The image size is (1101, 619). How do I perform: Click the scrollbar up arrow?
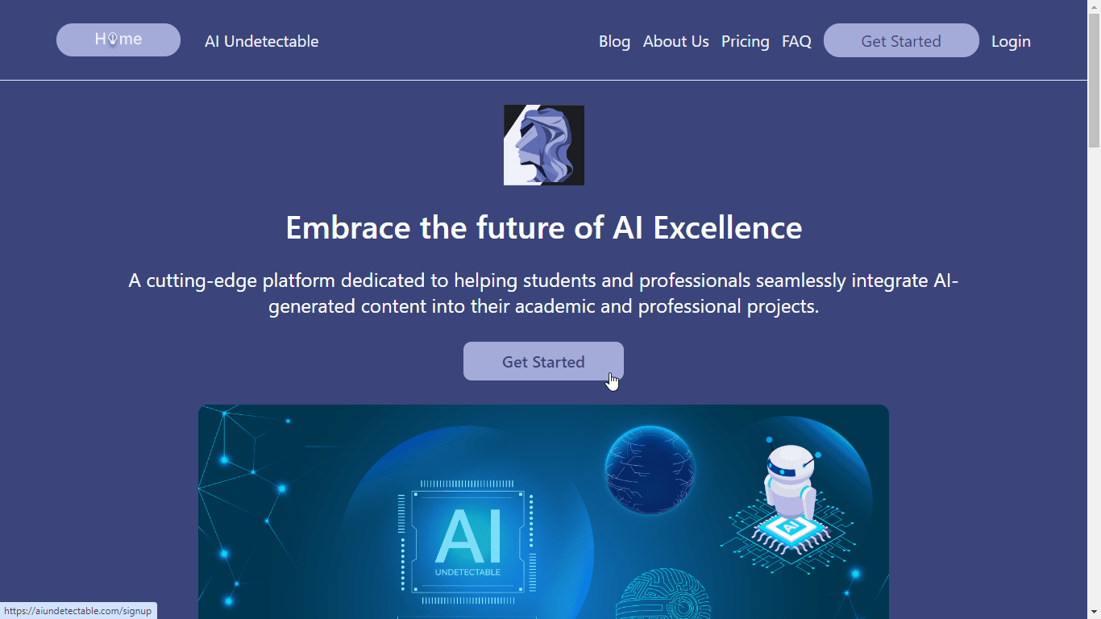pos(1094,6)
